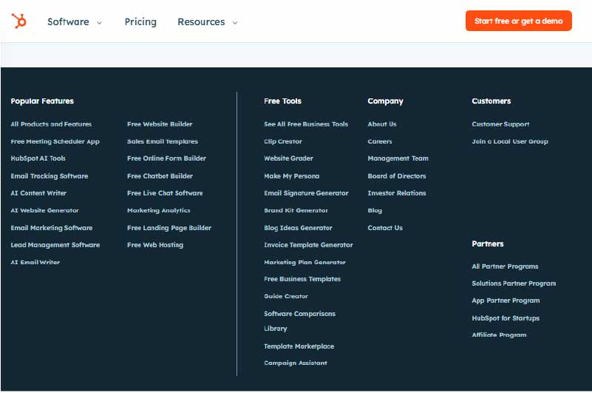Visit Investor Relations link
Image resolution: width=592 pixels, height=393 pixels.
[397, 193]
